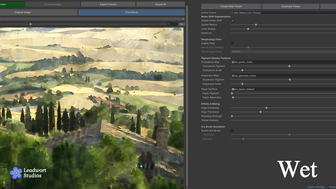Disable the Enable Mean-Shift checkbox

232,21
